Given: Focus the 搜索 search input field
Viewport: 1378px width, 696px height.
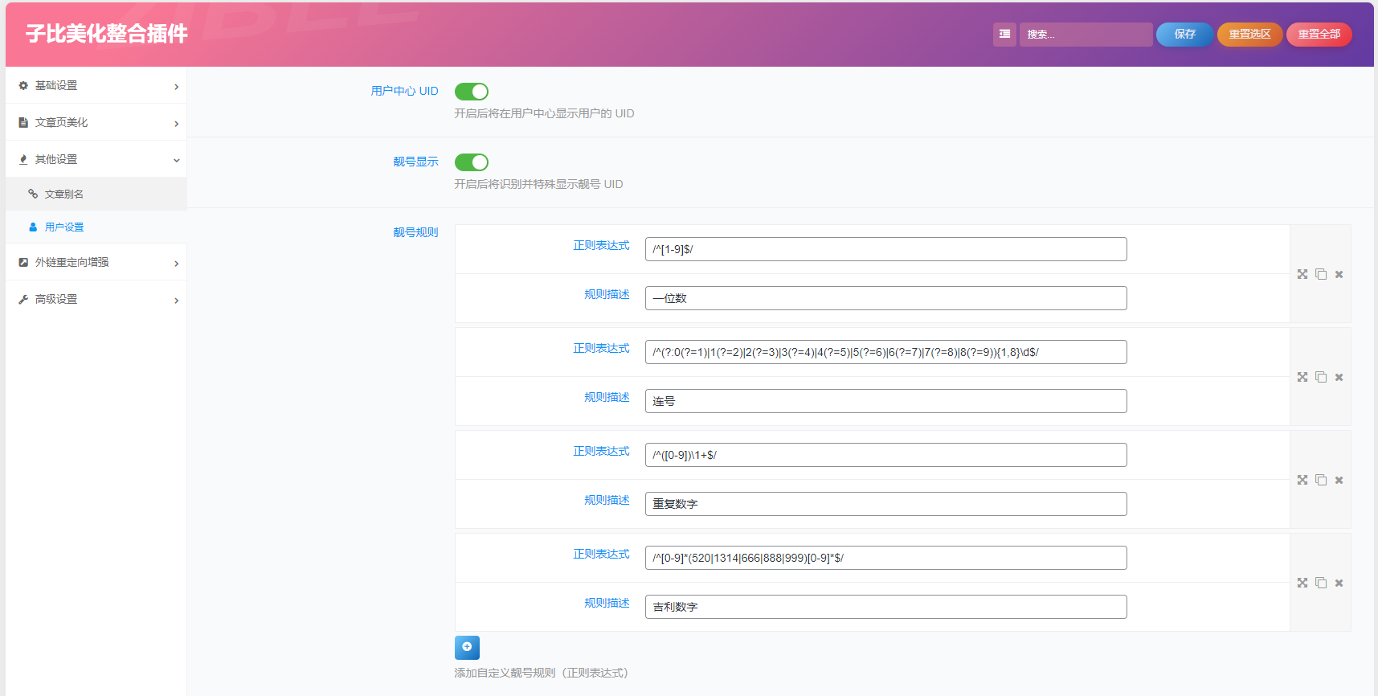Looking at the screenshot, I should click(x=1085, y=34).
